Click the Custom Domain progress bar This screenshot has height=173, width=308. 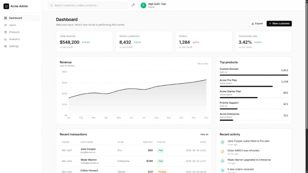pyautogui.click(x=254, y=75)
